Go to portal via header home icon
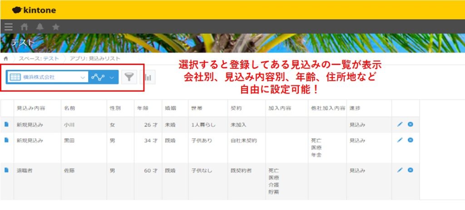 25,27
